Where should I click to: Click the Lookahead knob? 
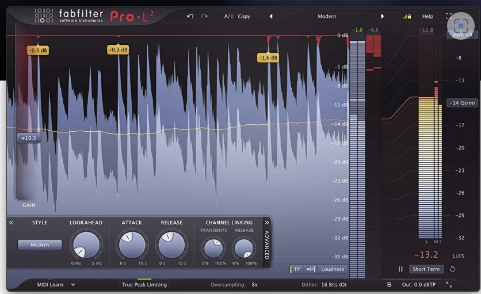[86, 245]
